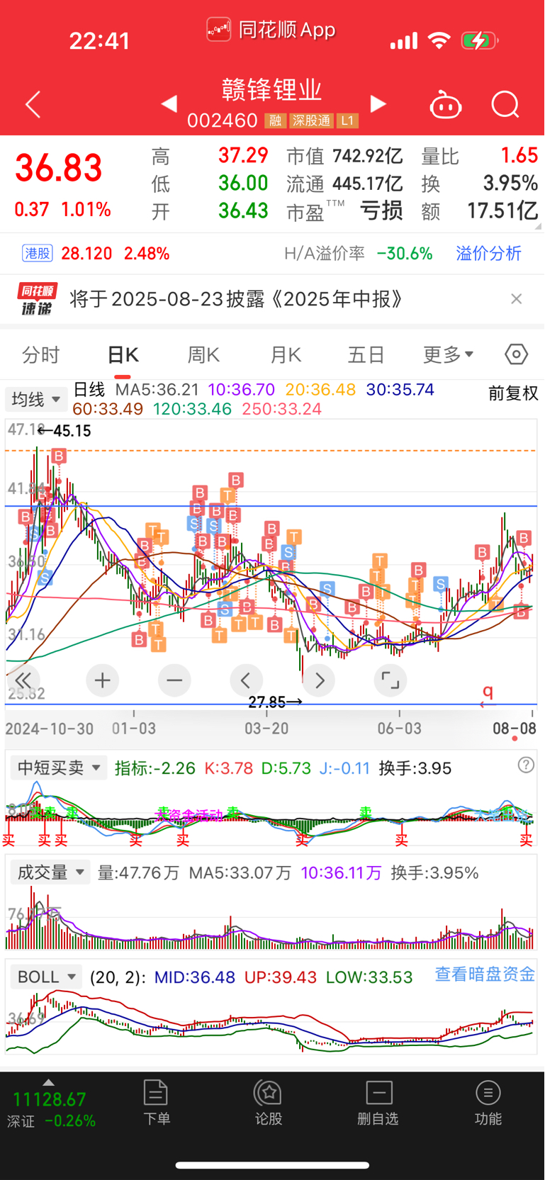Viewport: 545px width, 1180px height.
Task: Open the 均线 indicator dropdown
Action: tap(36, 399)
